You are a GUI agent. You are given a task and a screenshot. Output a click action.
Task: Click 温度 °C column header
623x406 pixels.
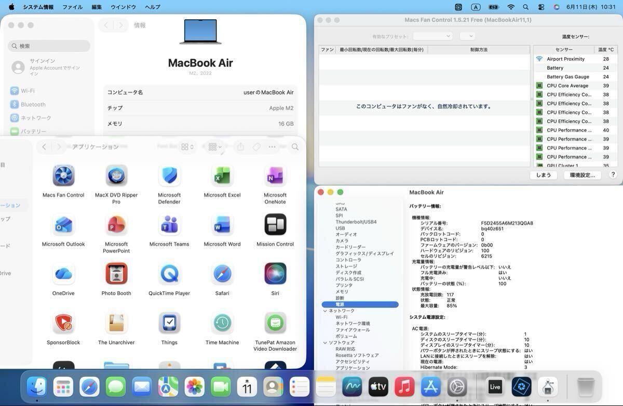(606, 50)
